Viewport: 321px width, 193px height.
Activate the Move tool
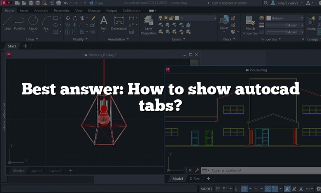(68, 18)
